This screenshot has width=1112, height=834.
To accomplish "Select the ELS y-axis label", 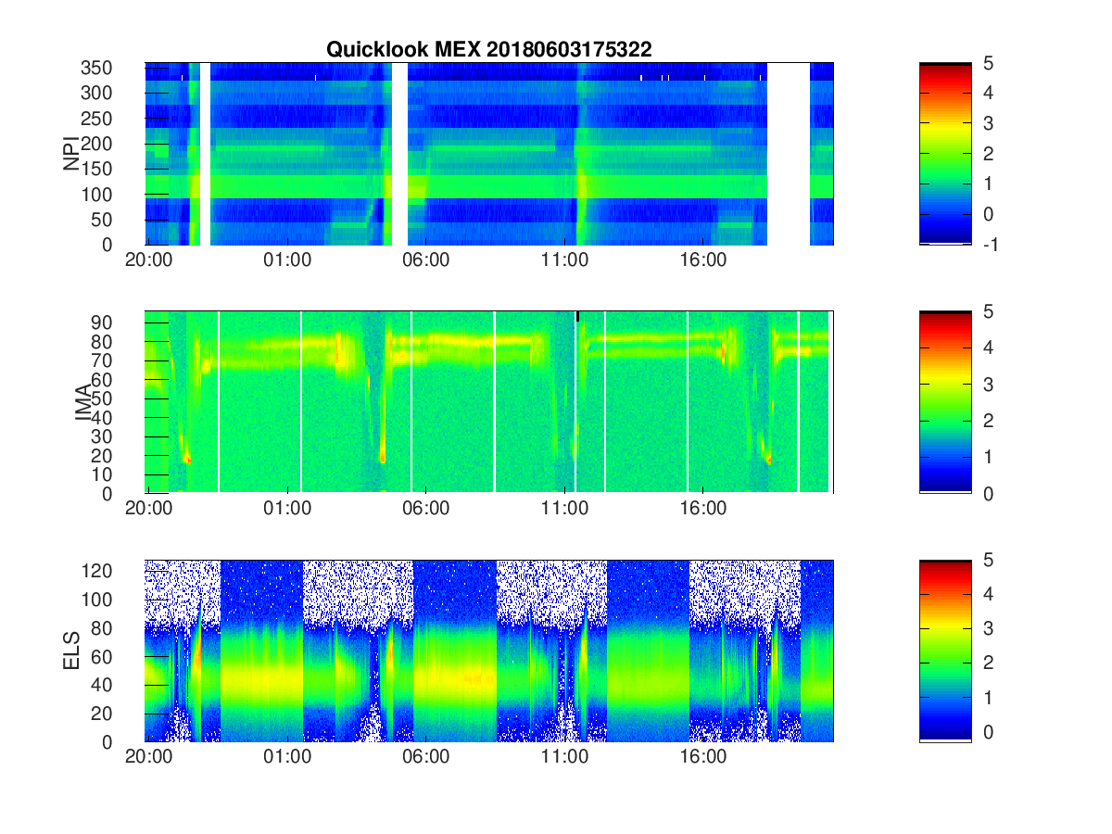I will click(x=71, y=651).
